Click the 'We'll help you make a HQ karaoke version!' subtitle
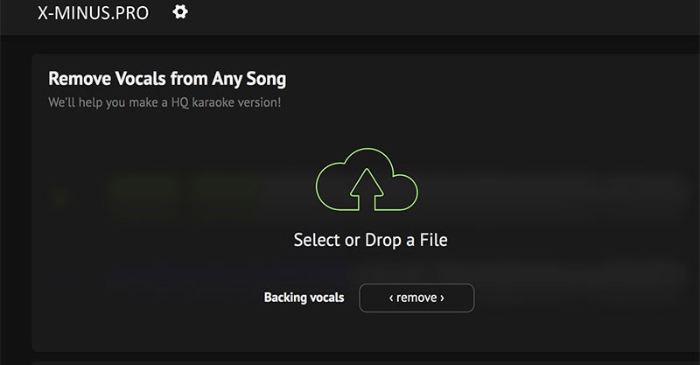Screen dimensions: 700x365 point(164,102)
